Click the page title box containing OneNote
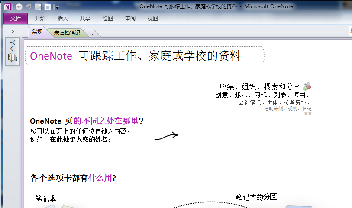Screen dimensions: 352x208 pos(144,56)
